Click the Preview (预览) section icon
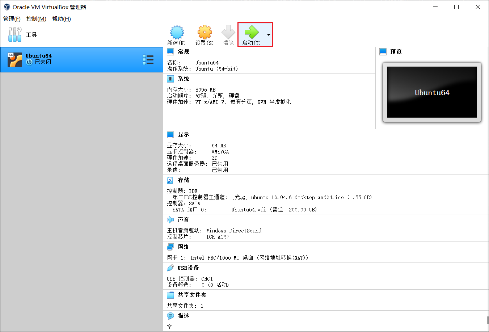 tap(383, 52)
